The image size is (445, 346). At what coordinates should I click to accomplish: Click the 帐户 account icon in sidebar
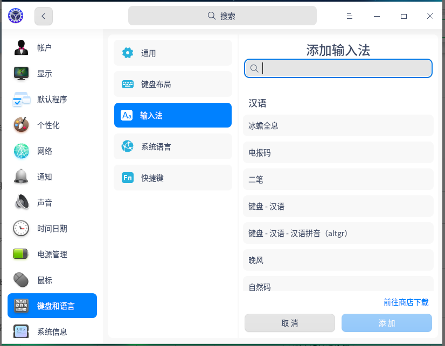coord(21,48)
